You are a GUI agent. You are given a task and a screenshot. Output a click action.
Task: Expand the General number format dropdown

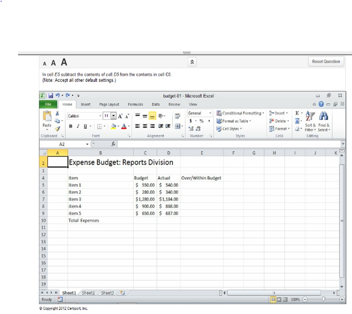coord(210,113)
